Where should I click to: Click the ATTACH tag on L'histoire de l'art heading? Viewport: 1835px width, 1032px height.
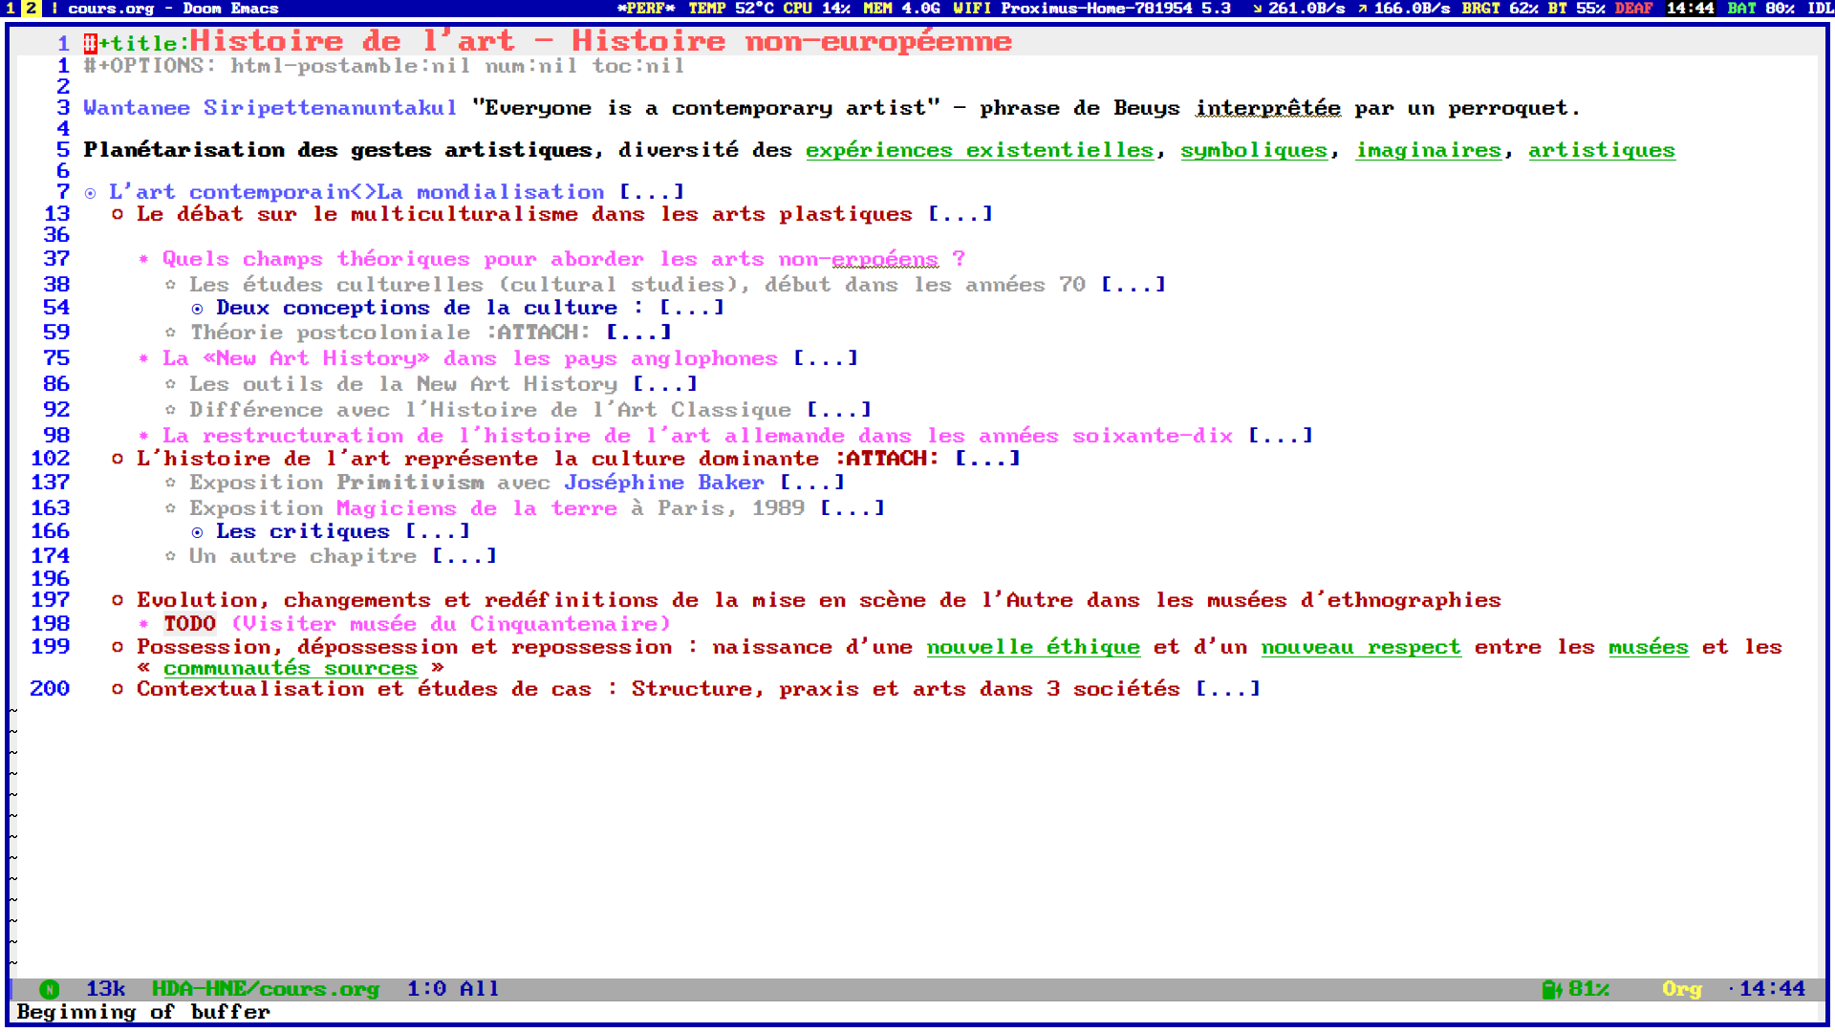coord(886,459)
